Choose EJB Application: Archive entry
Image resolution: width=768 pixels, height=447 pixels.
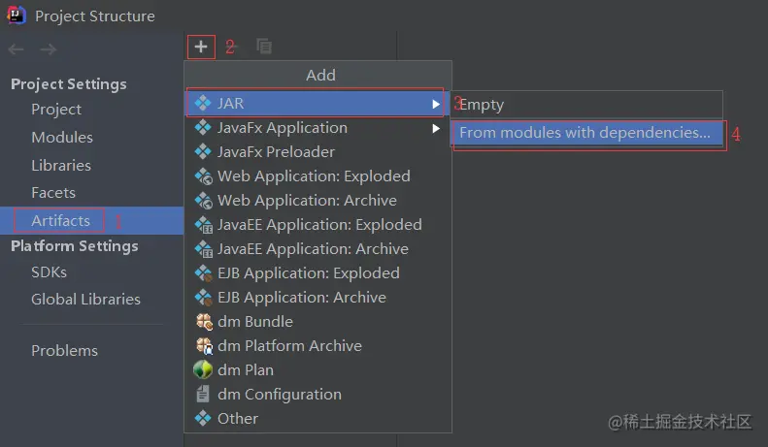coord(317,298)
